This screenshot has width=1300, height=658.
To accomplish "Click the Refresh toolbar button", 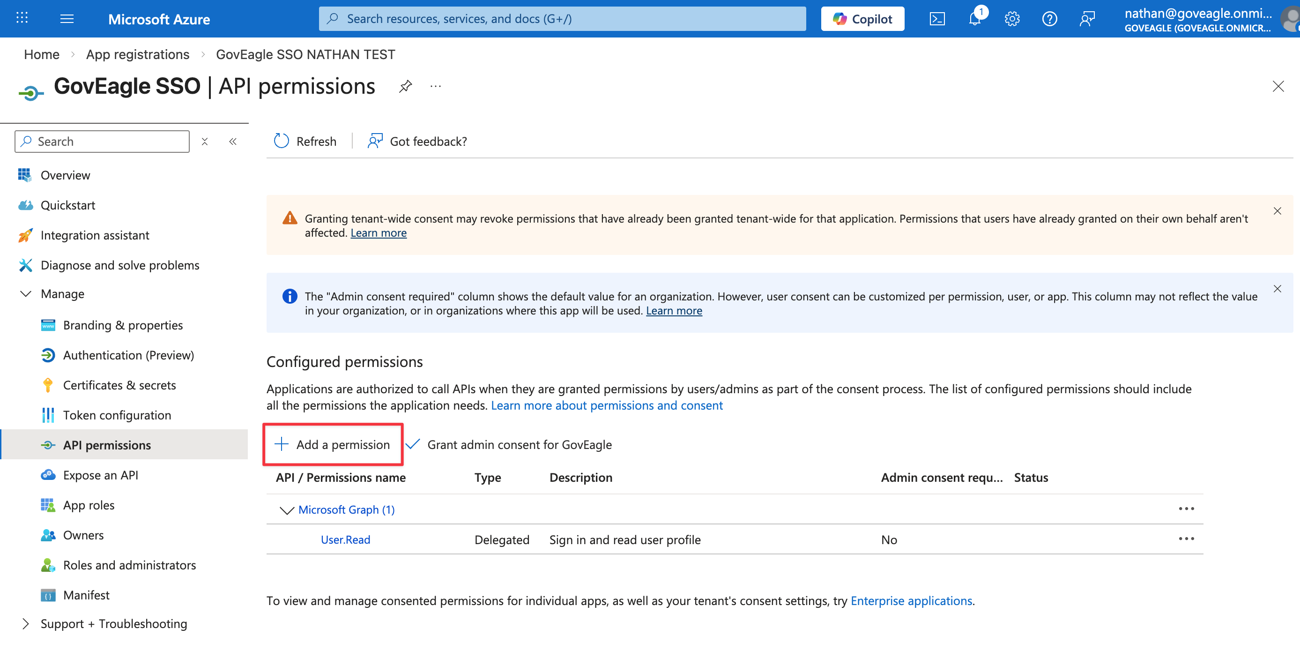I will (x=305, y=142).
